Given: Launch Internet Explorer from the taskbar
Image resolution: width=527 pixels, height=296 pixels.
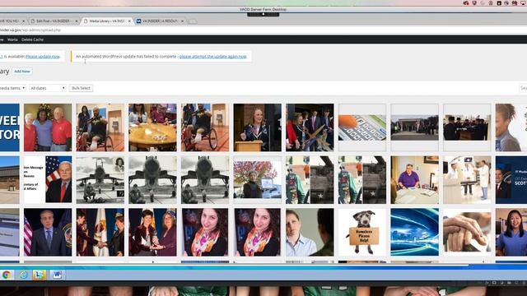Looking at the screenshot, I should click(x=24, y=275).
